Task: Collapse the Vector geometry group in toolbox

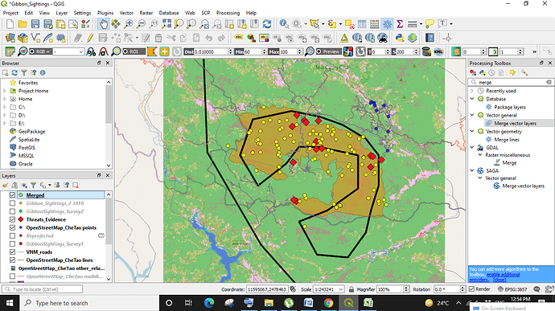Action: 472,131
